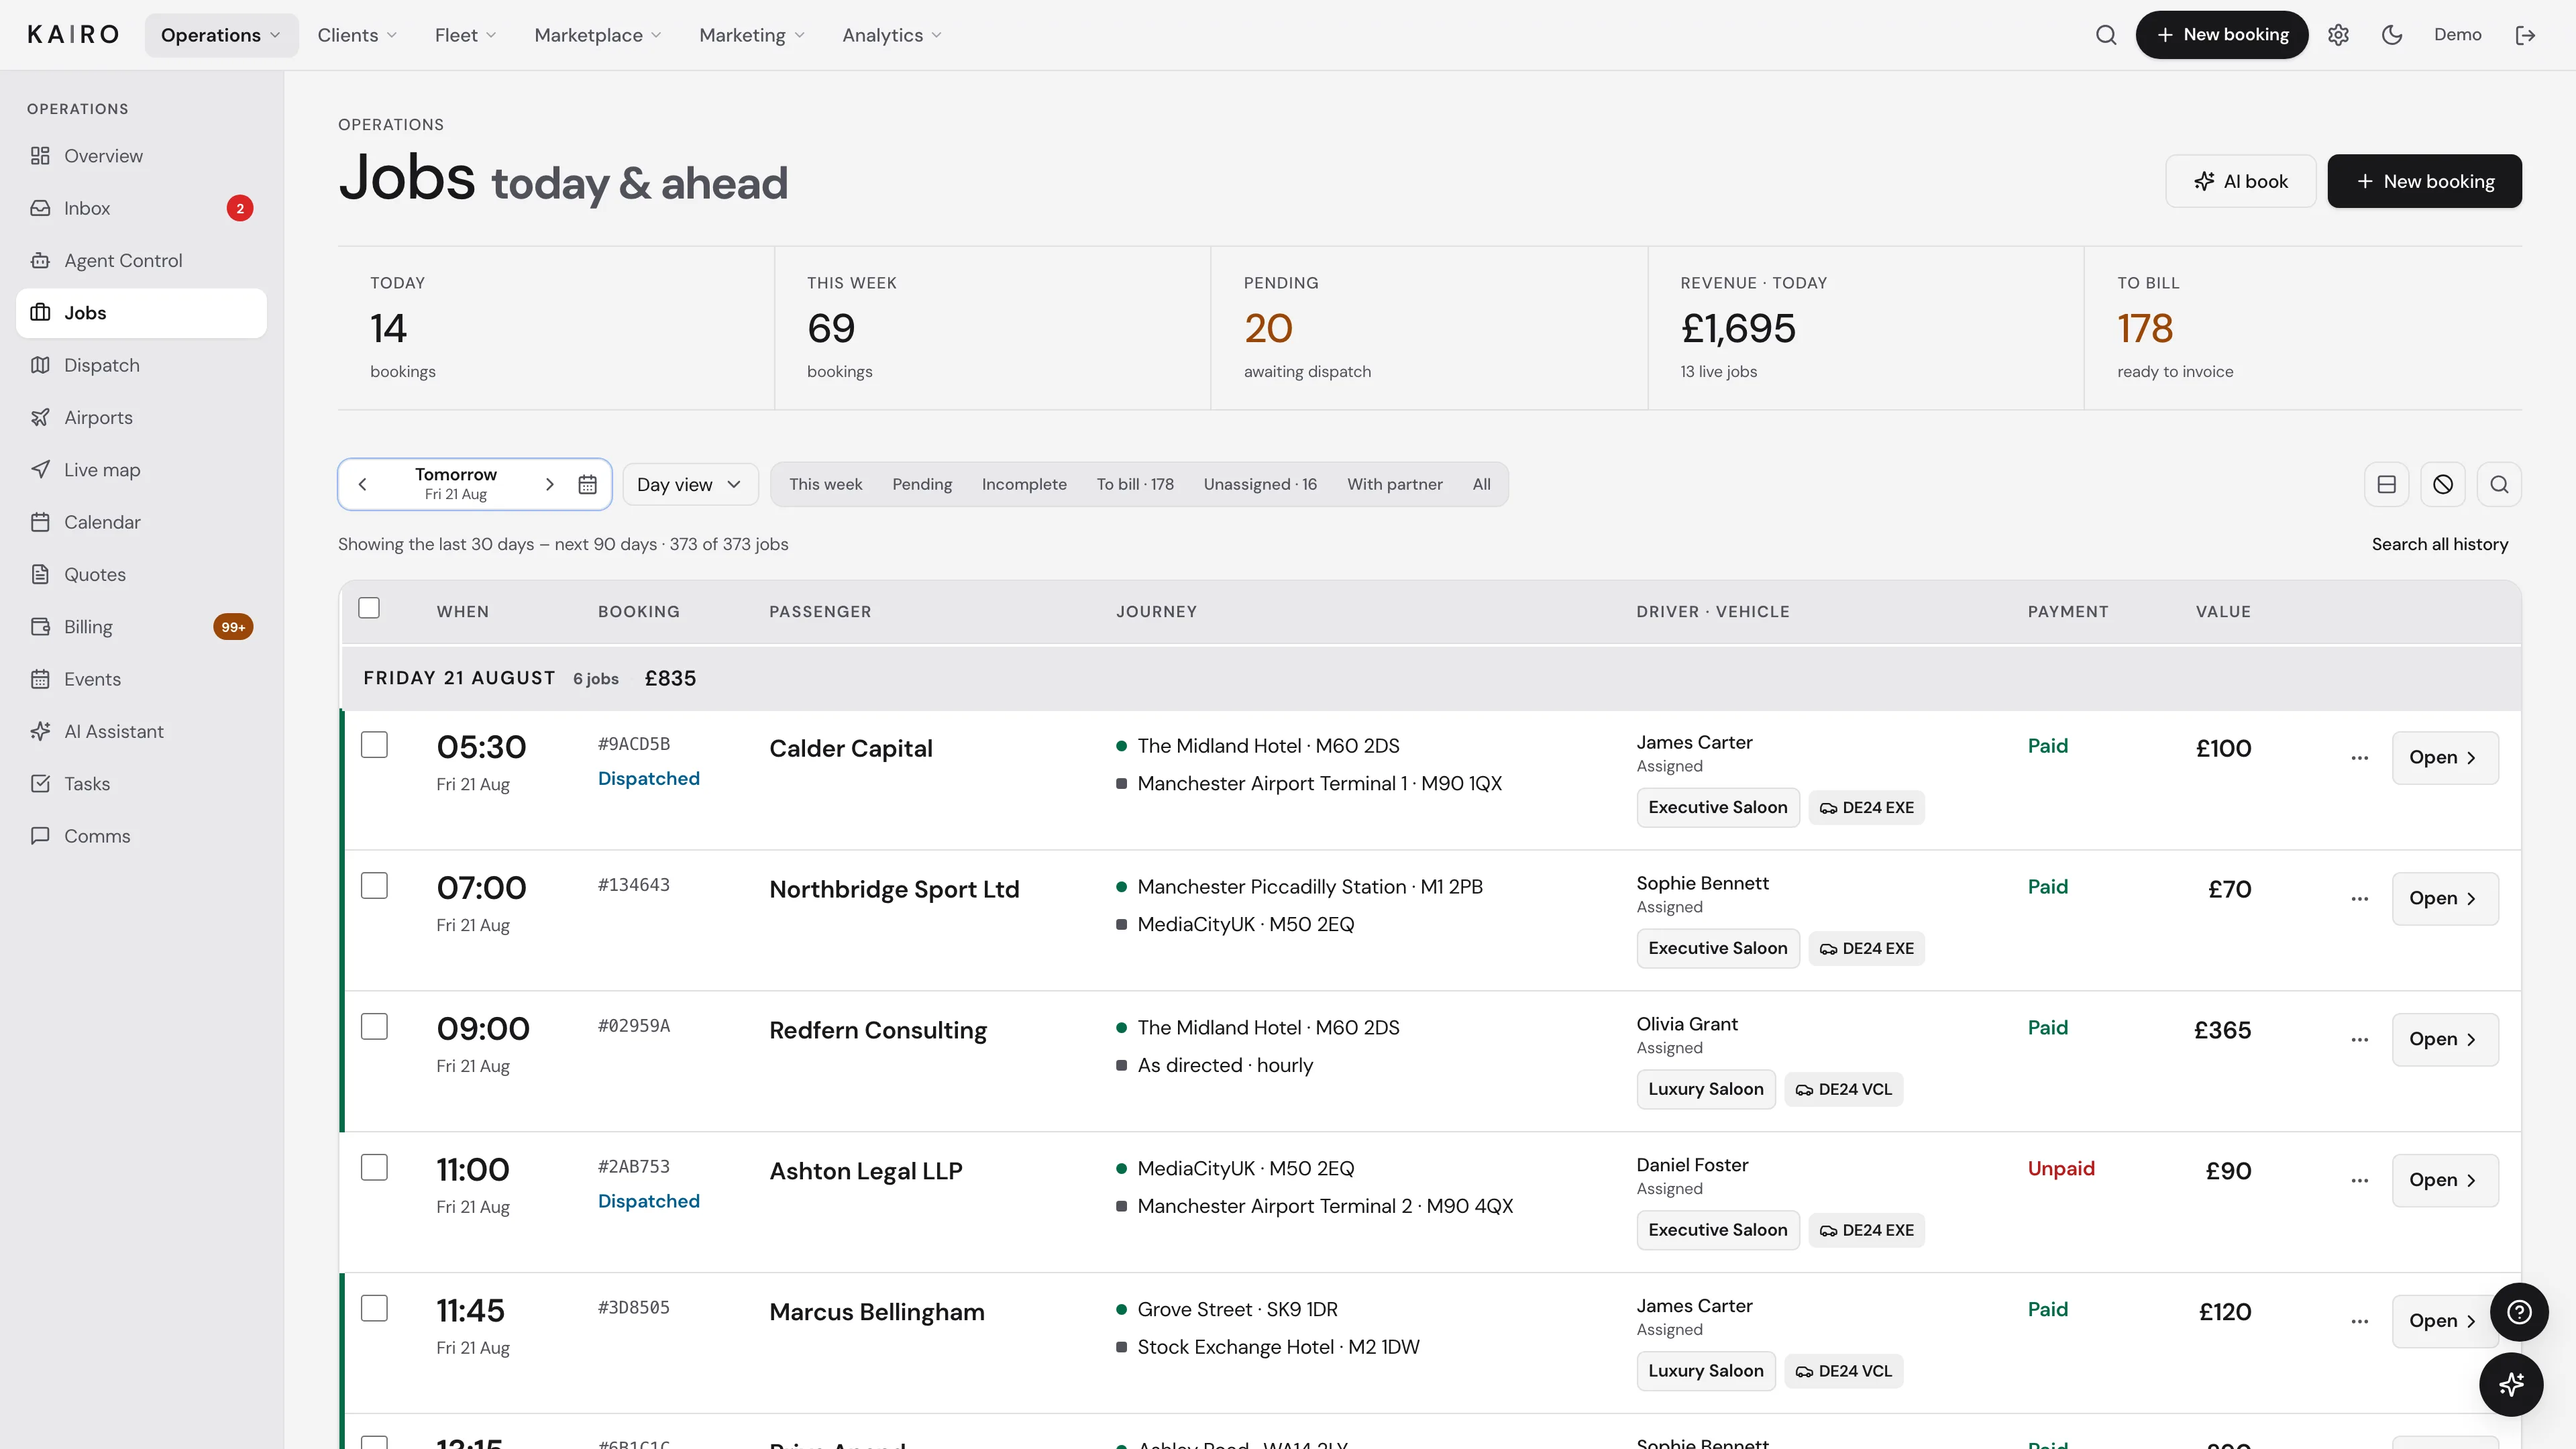This screenshot has height=1449, width=2576.
Task: Open the Day view dropdown
Action: (690, 484)
